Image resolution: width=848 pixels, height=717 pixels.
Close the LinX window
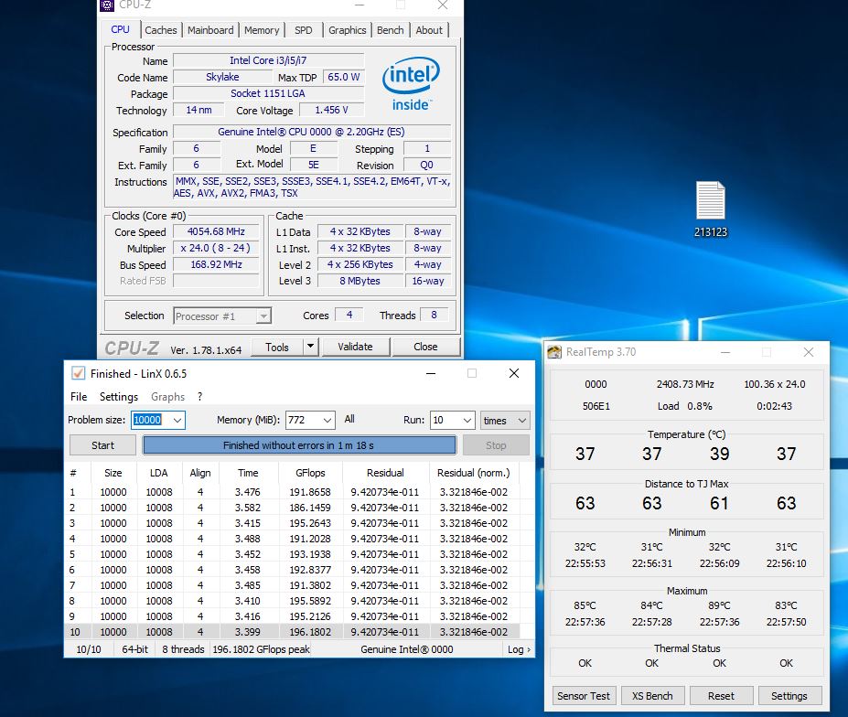(514, 373)
